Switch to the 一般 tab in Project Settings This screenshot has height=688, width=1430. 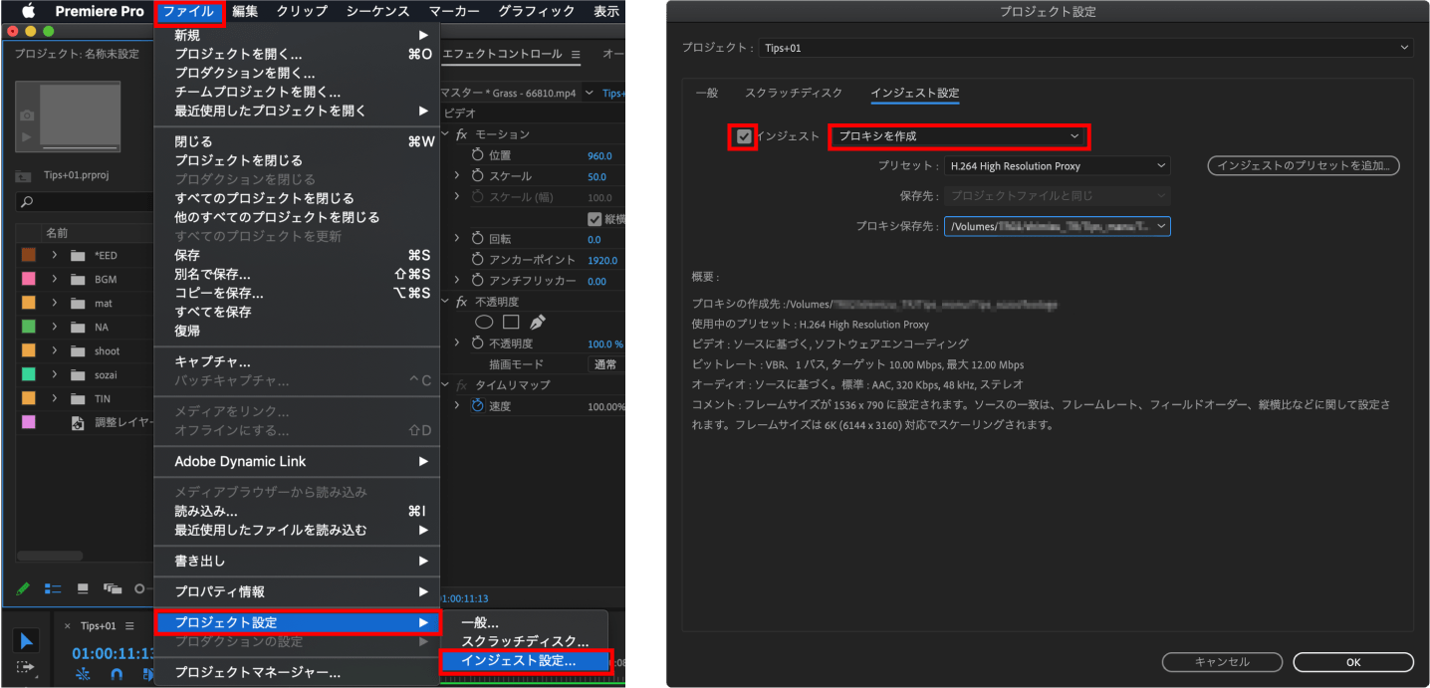click(706, 93)
